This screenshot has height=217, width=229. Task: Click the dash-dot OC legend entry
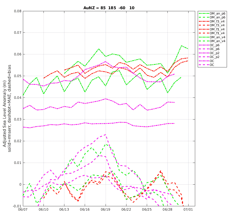coord(207,61)
